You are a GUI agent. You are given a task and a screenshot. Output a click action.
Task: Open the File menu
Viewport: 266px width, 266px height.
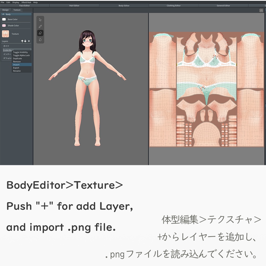tap(2, 2)
